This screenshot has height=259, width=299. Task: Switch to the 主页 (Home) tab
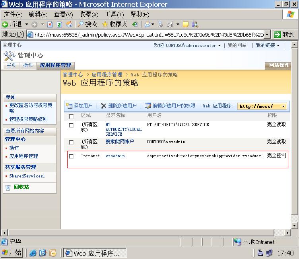tap(11, 65)
